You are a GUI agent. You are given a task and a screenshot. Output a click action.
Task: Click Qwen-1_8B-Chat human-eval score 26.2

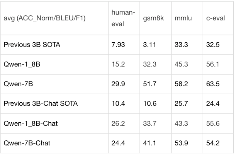[x=118, y=123]
